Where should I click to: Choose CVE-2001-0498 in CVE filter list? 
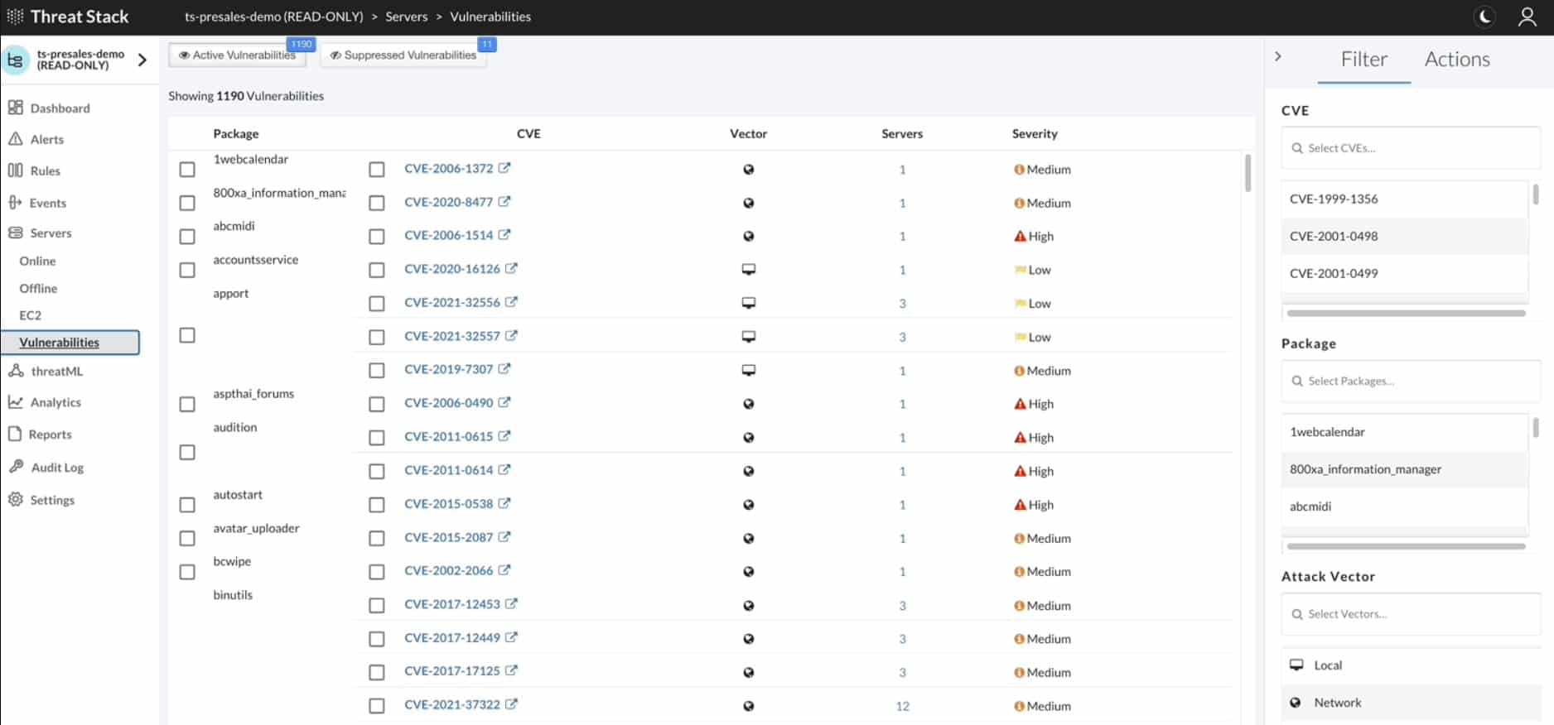tap(1405, 236)
